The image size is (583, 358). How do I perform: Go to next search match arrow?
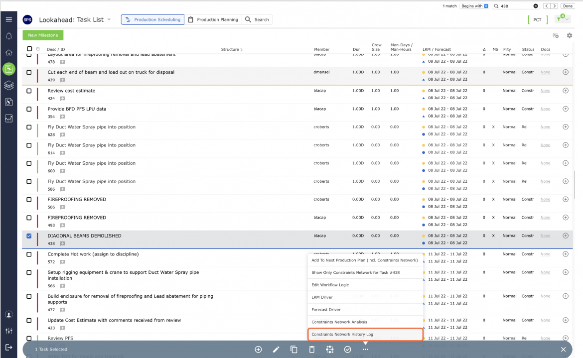555,6
